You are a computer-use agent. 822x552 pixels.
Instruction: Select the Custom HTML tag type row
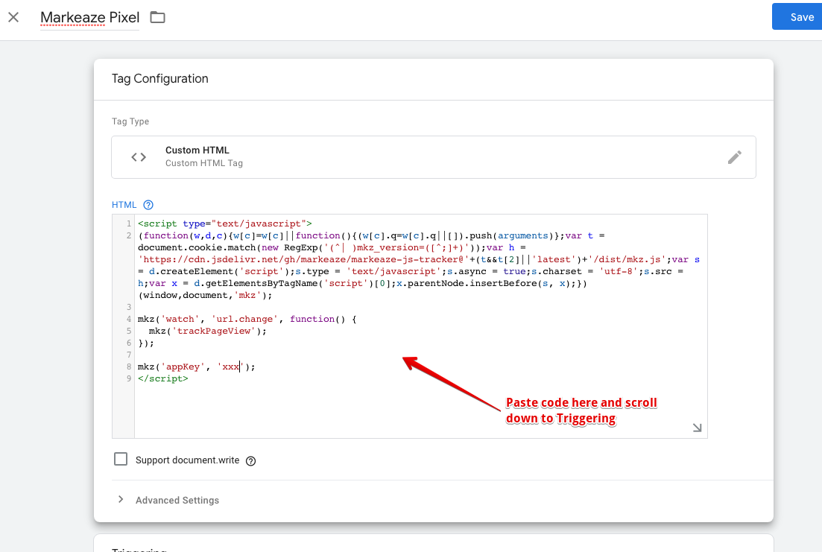click(x=434, y=156)
